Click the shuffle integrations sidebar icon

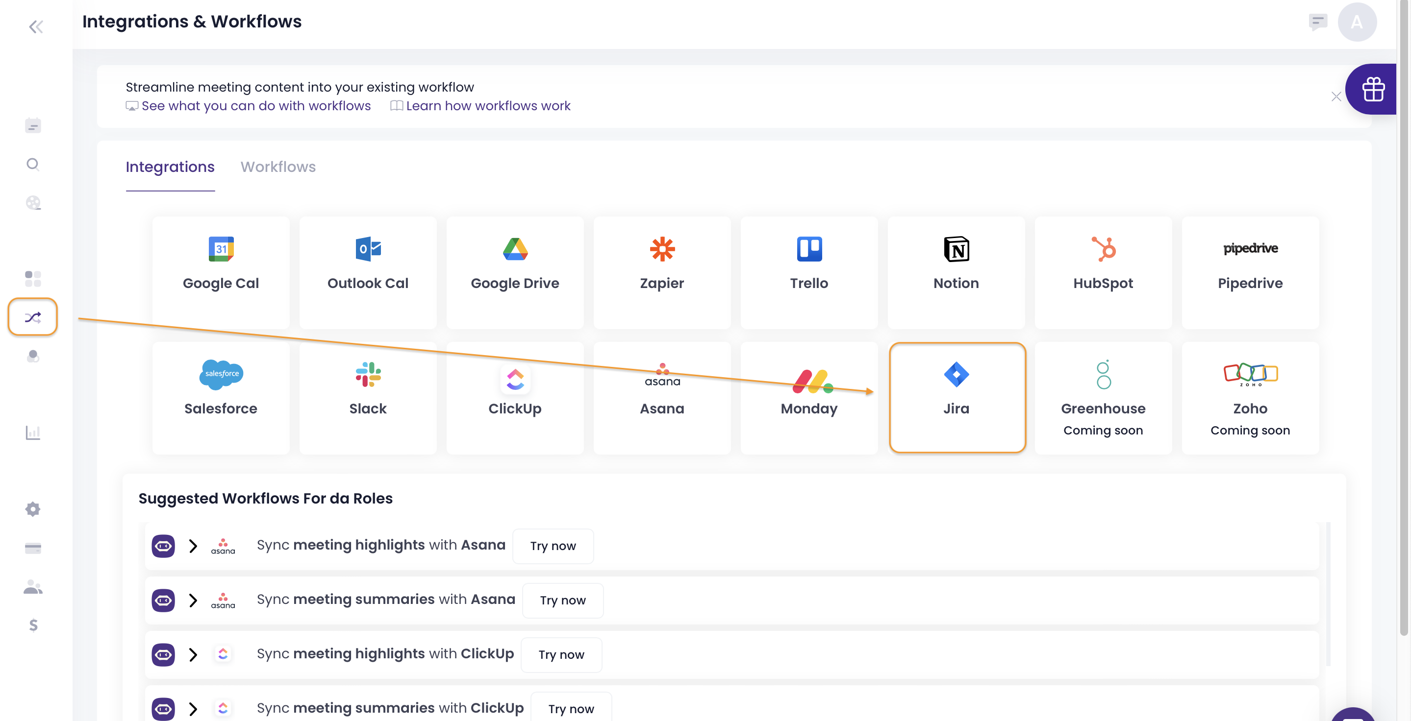click(33, 317)
